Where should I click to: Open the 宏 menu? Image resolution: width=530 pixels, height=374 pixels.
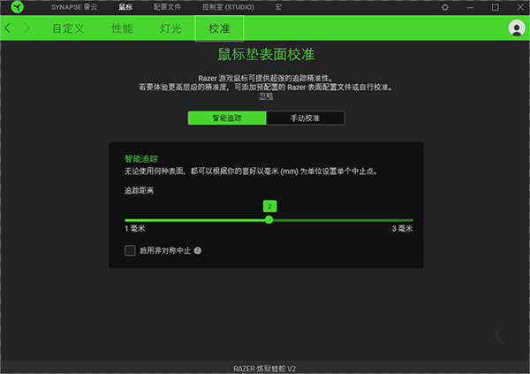click(277, 7)
